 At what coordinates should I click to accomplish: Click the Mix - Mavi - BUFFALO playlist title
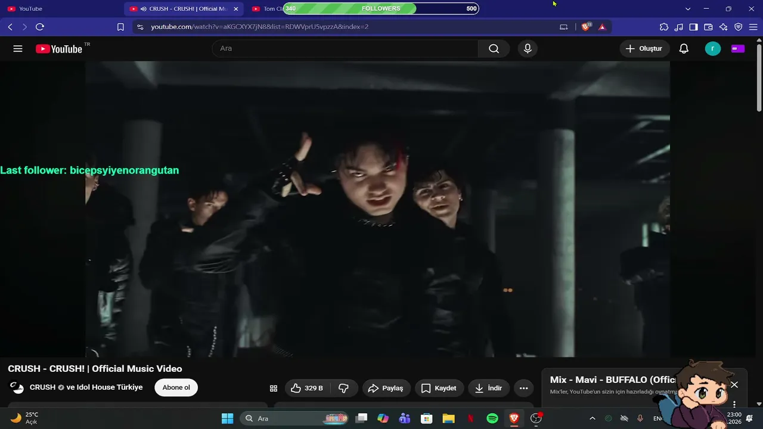(613, 380)
